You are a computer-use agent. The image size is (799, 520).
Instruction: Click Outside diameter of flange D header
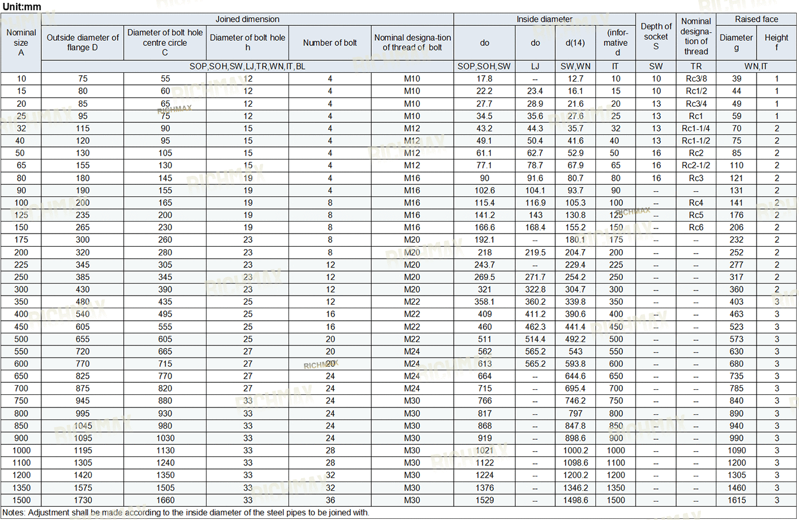[83, 42]
